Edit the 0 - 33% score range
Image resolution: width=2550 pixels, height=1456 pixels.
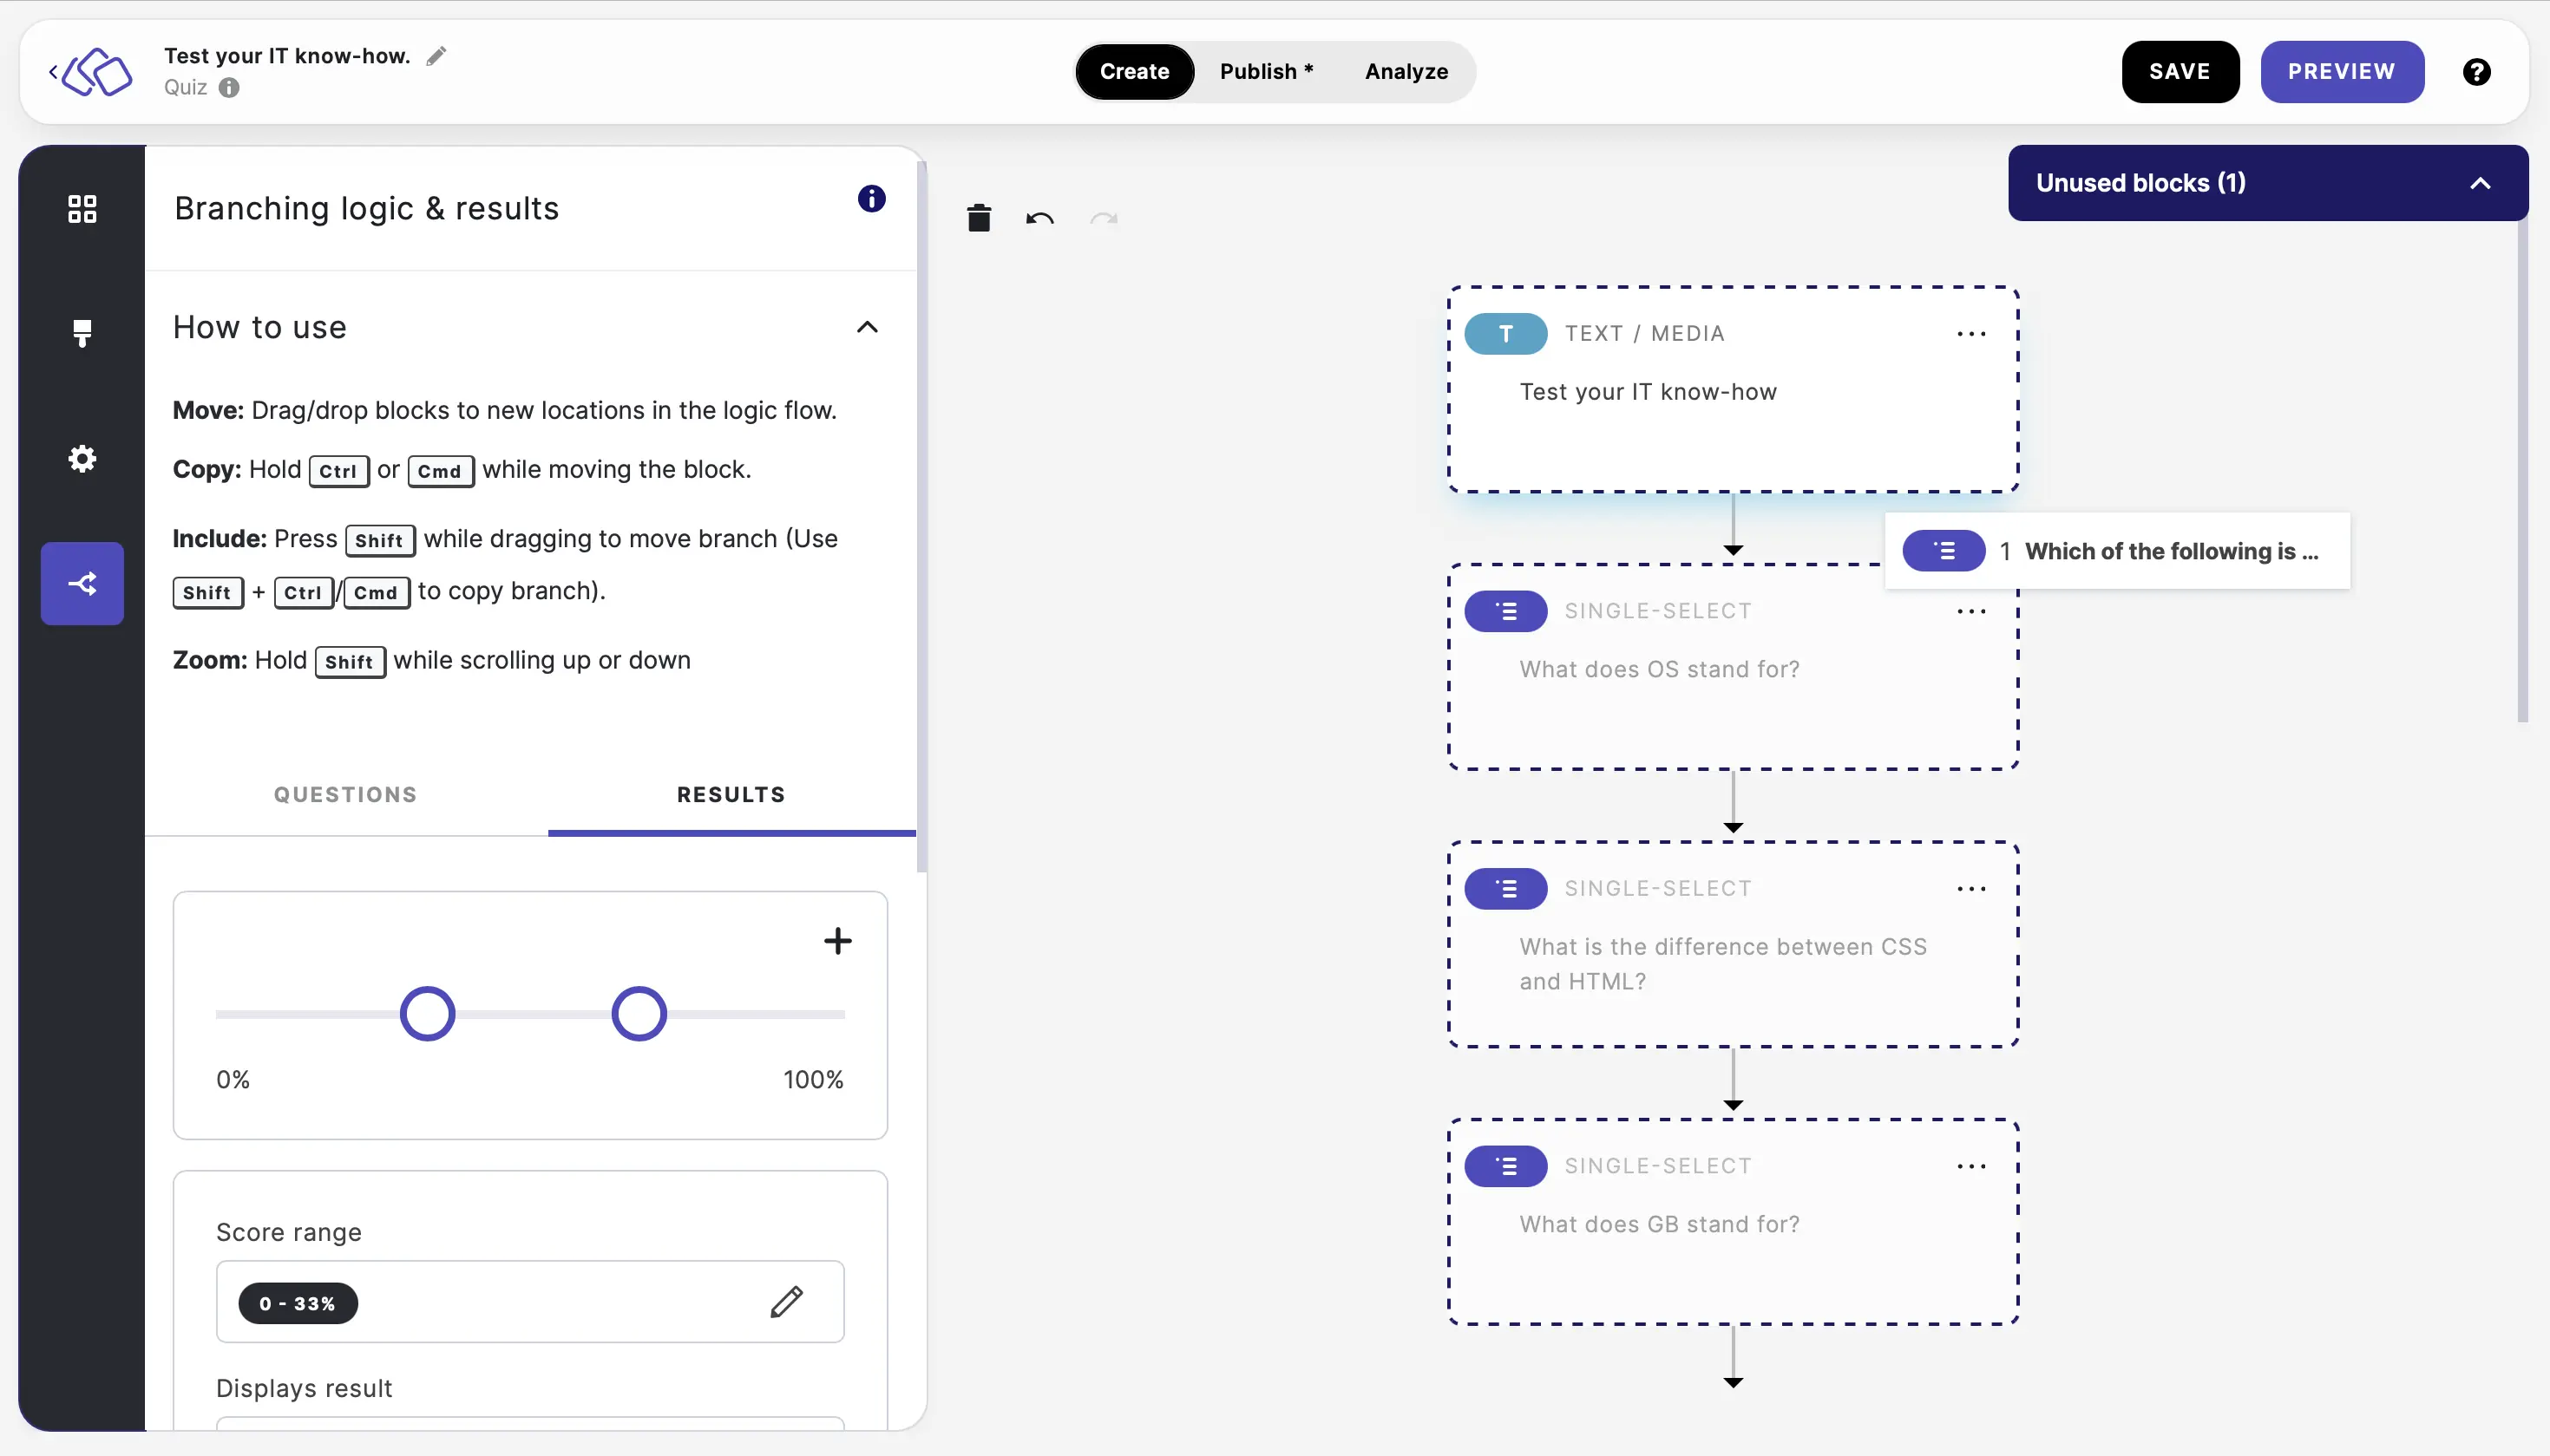(x=786, y=1302)
